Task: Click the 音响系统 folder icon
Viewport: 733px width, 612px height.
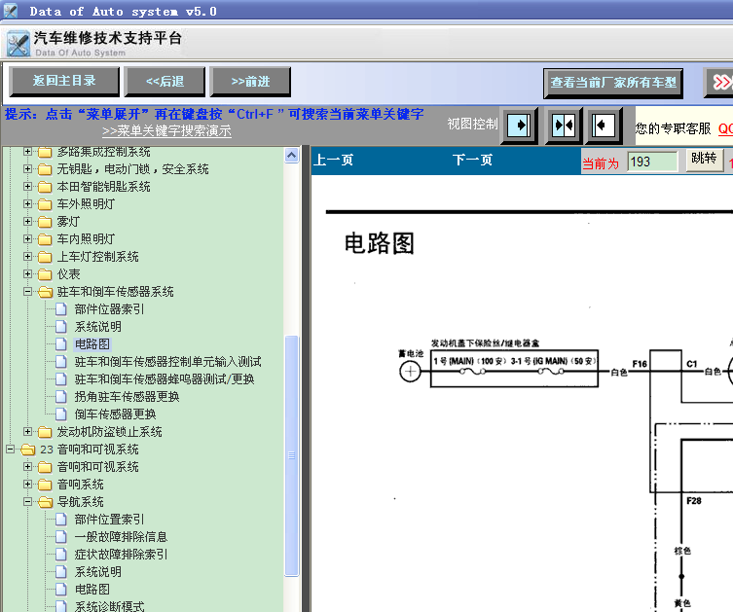Action: coord(45,485)
